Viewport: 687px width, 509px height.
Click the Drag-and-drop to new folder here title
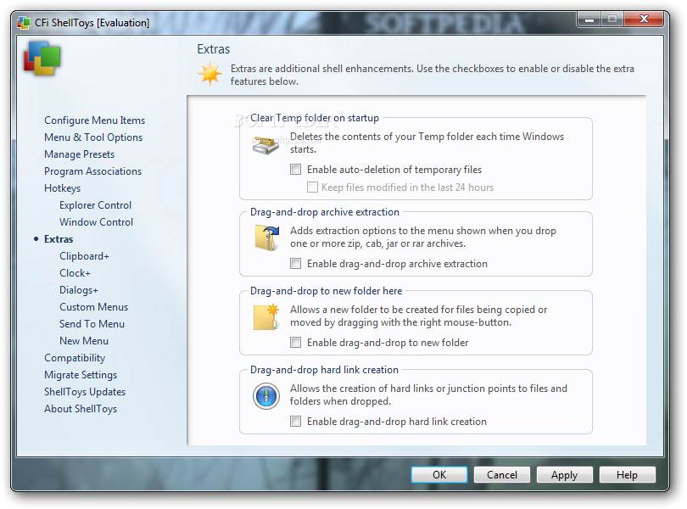click(326, 291)
